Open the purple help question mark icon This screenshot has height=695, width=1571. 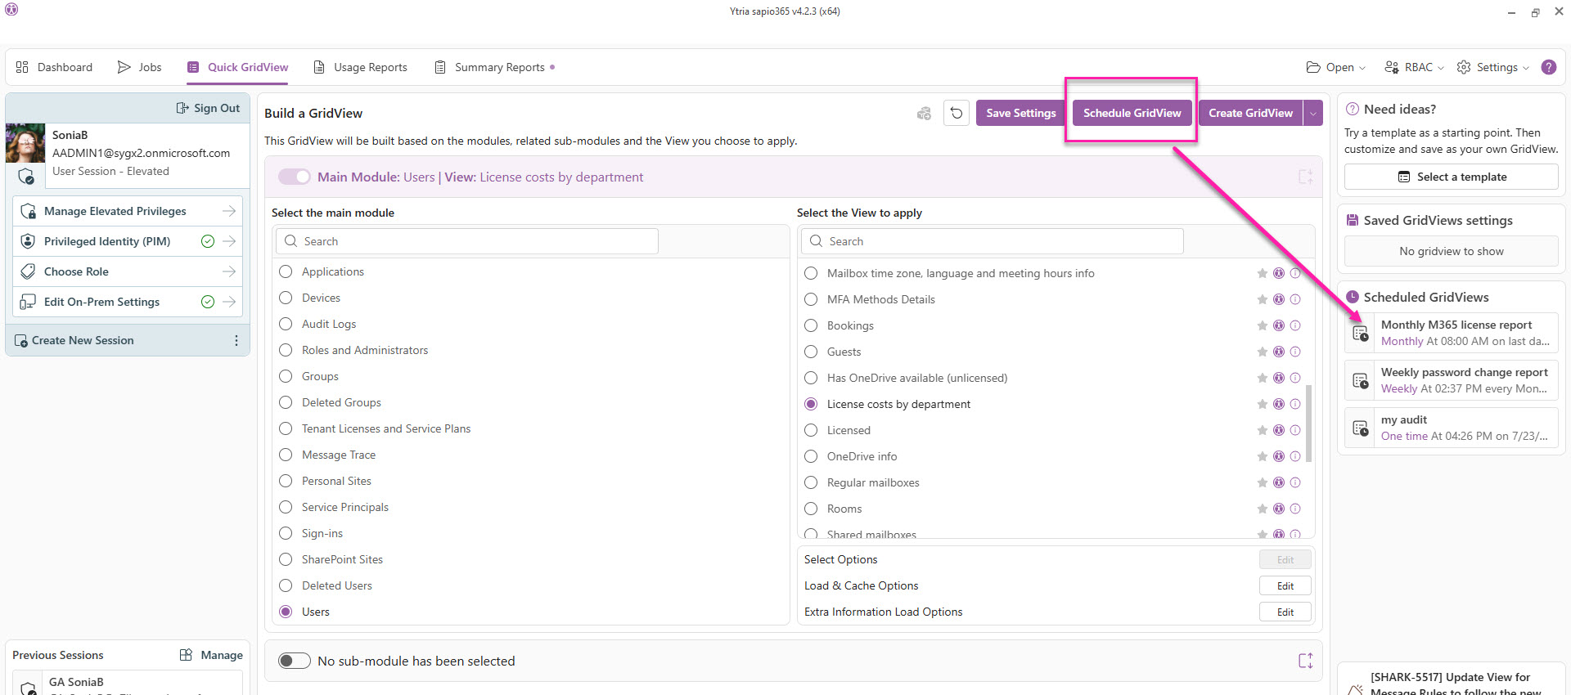click(1549, 67)
